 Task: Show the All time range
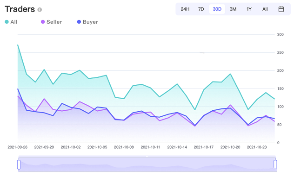click(x=265, y=9)
